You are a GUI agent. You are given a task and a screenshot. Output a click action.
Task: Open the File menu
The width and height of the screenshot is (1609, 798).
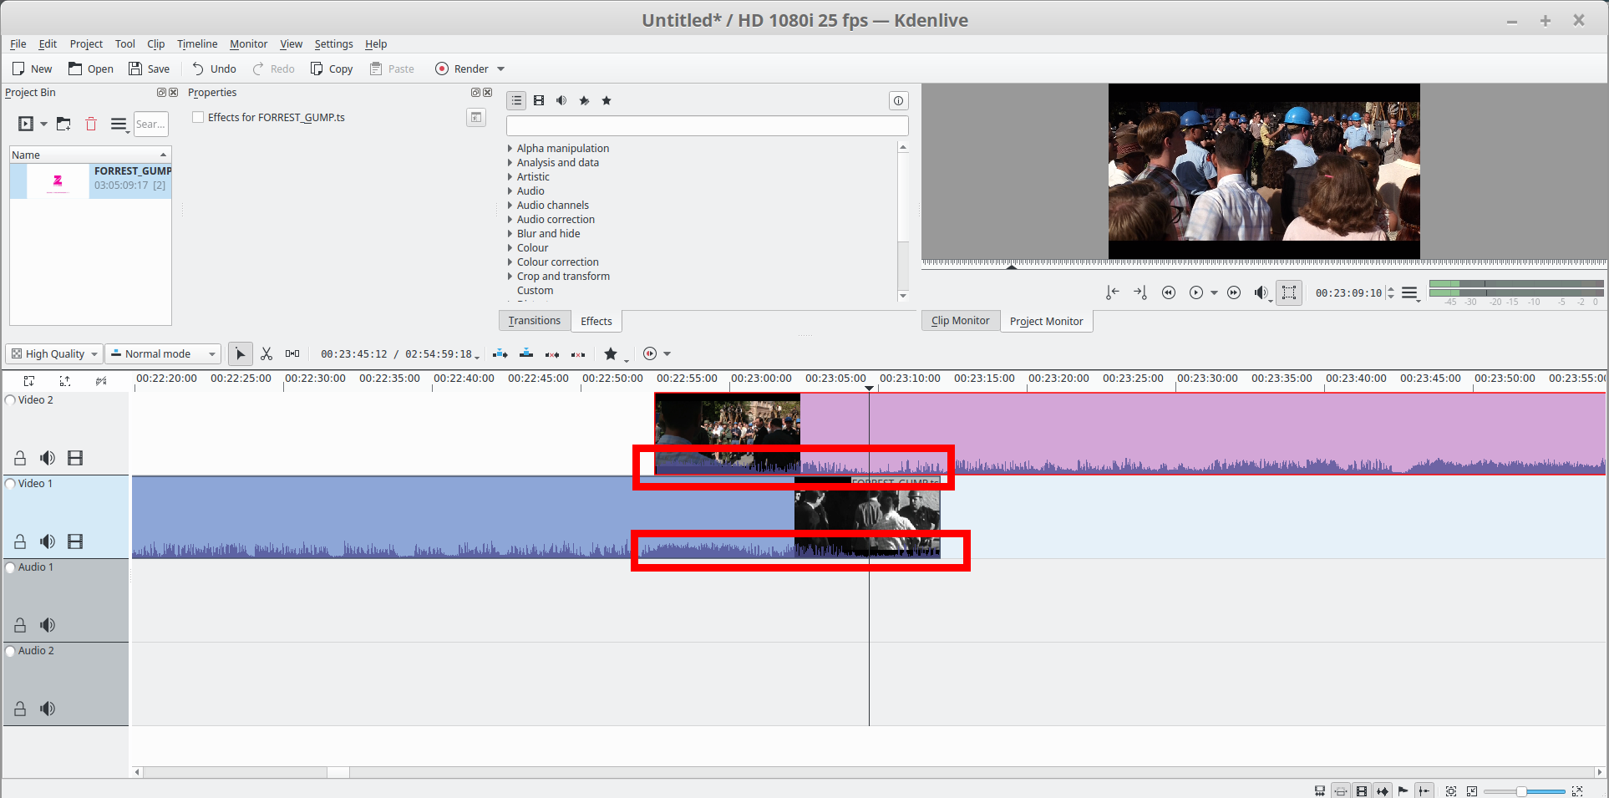coord(18,44)
